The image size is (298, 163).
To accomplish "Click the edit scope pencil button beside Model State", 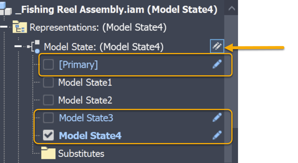I will pyautogui.click(x=217, y=46).
